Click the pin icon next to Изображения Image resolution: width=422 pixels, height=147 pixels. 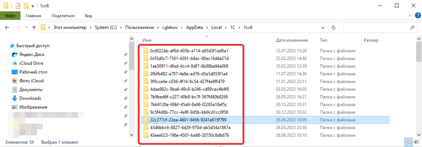125,107
